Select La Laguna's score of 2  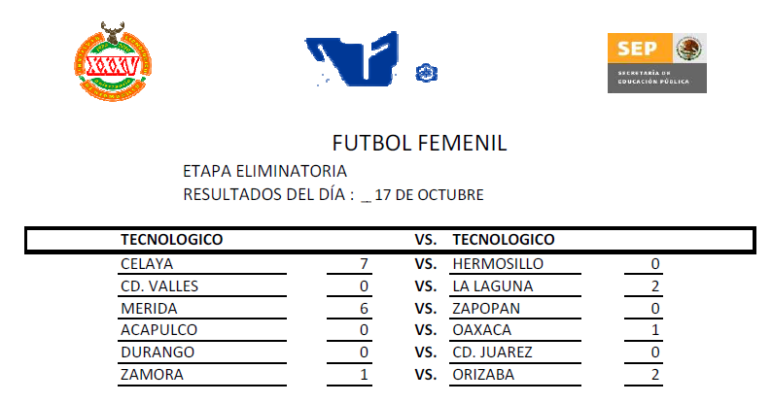click(655, 285)
